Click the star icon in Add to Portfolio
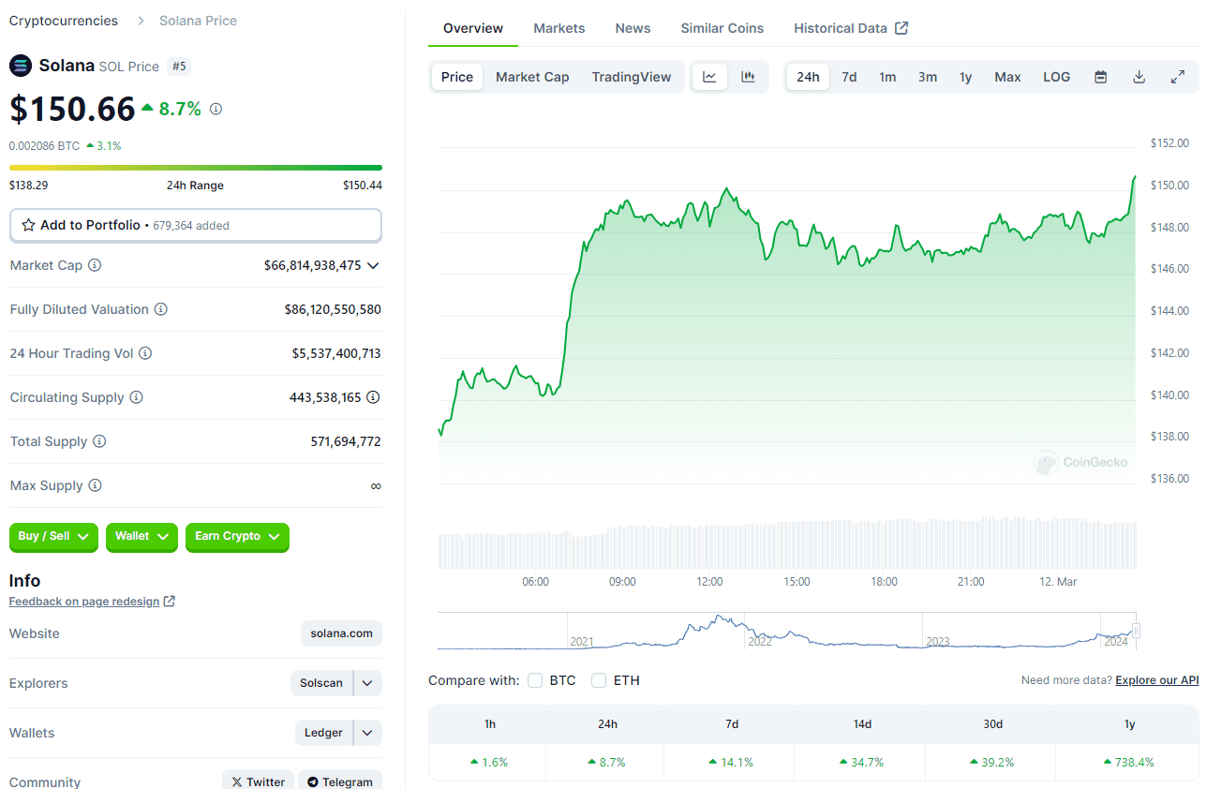This screenshot has height=789, width=1206. pyautogui.click(x=28, y=225)
